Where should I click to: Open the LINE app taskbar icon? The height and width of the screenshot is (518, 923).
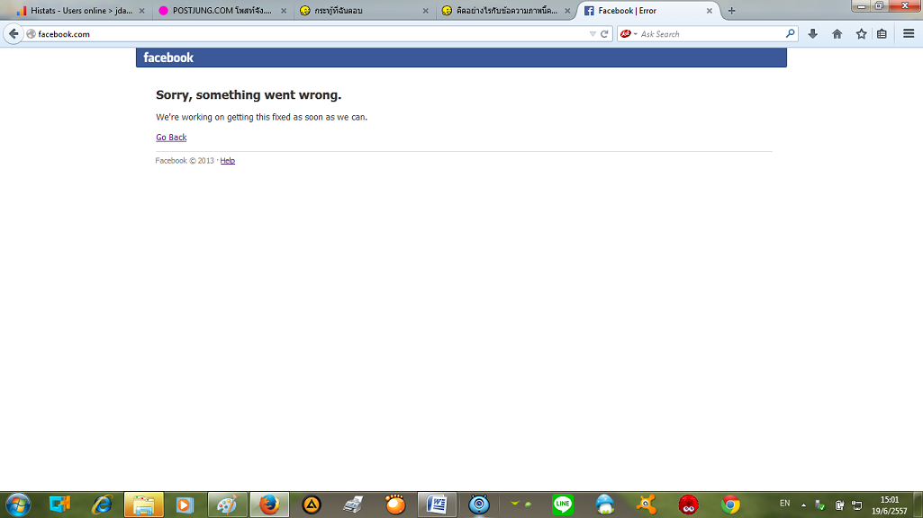point(563,505)
